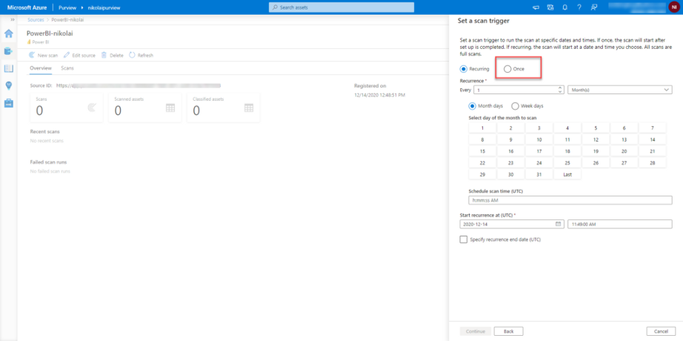Image resolution: width=683 pixels, height=341 pixels.
Task: Click the Edit source pencil icon
Action: [x=67, y=56]
